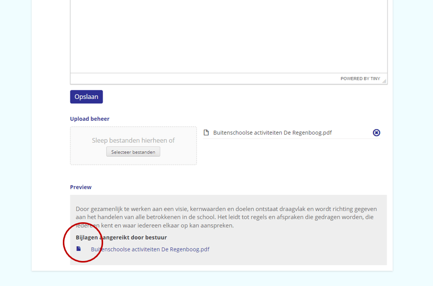Click the 'Sleep bestanden hierheen of' drop zone
Screen dimensions: 433x286
click(x=133, y=146)
